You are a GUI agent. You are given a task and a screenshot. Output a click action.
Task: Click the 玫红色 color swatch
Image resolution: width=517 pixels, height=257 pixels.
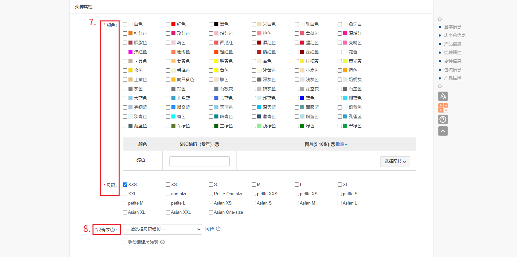click(173, 33)
